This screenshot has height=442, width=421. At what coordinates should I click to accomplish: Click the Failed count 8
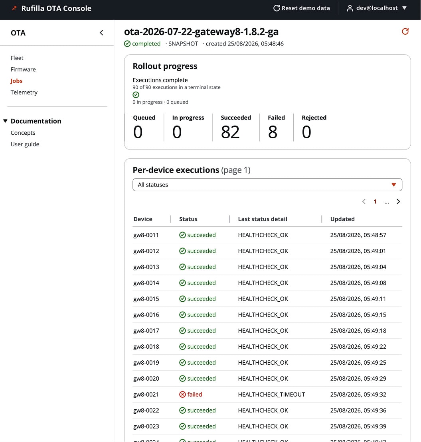[273, 132]
